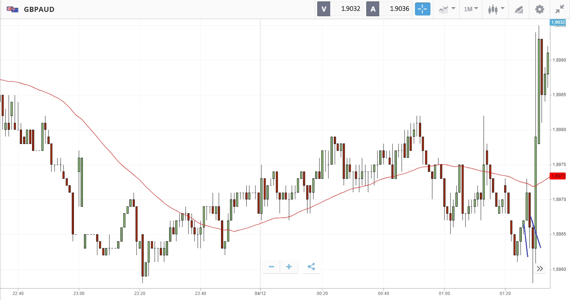Open chart settings gear
The image size is (570, 300).
[x=539, y=9]
